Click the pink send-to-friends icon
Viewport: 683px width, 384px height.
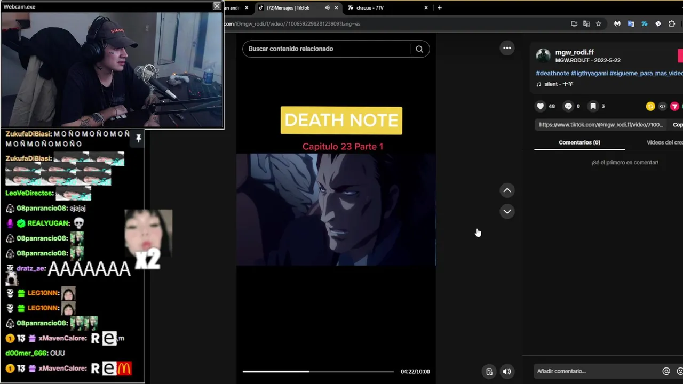pos(674,106)
